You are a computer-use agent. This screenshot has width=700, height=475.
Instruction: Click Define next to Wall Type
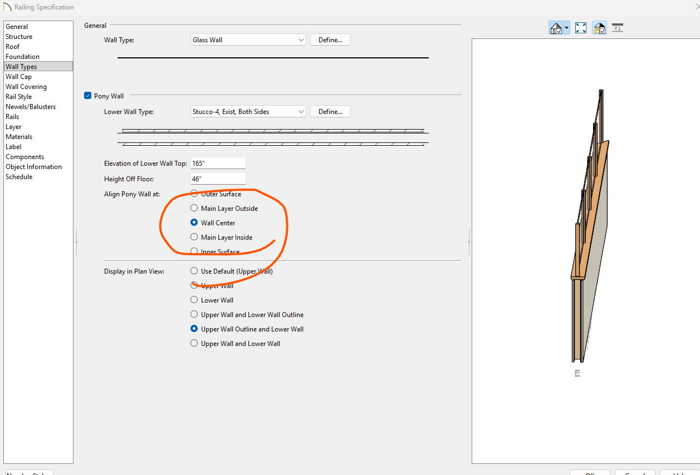pyautogui.click(x=330, y=40)
